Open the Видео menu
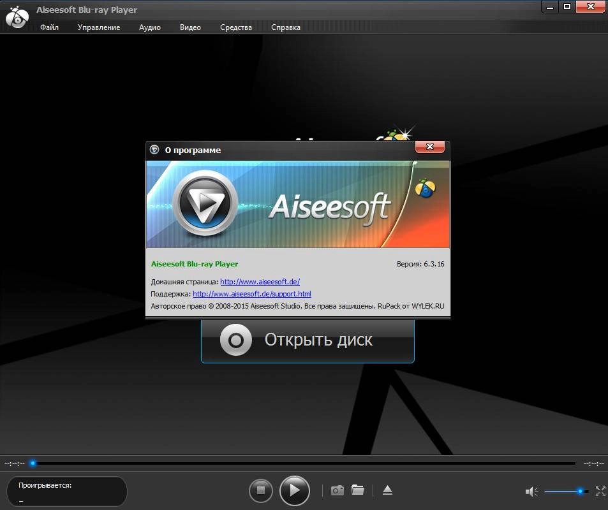The height and width of the screenshot is (510, 608). click(x=190, y=27)
